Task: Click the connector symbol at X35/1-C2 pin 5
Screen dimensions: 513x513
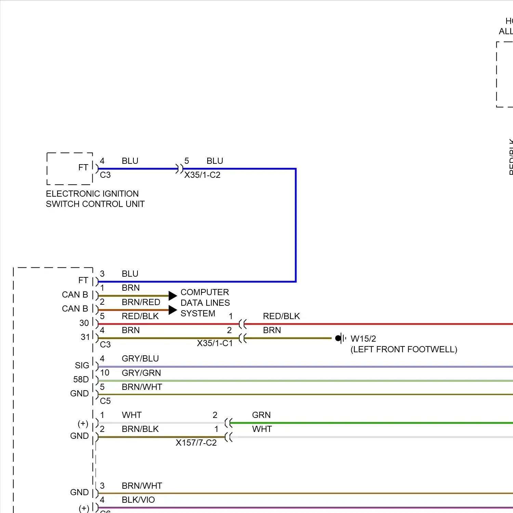Action: click(x=180, y=169)
